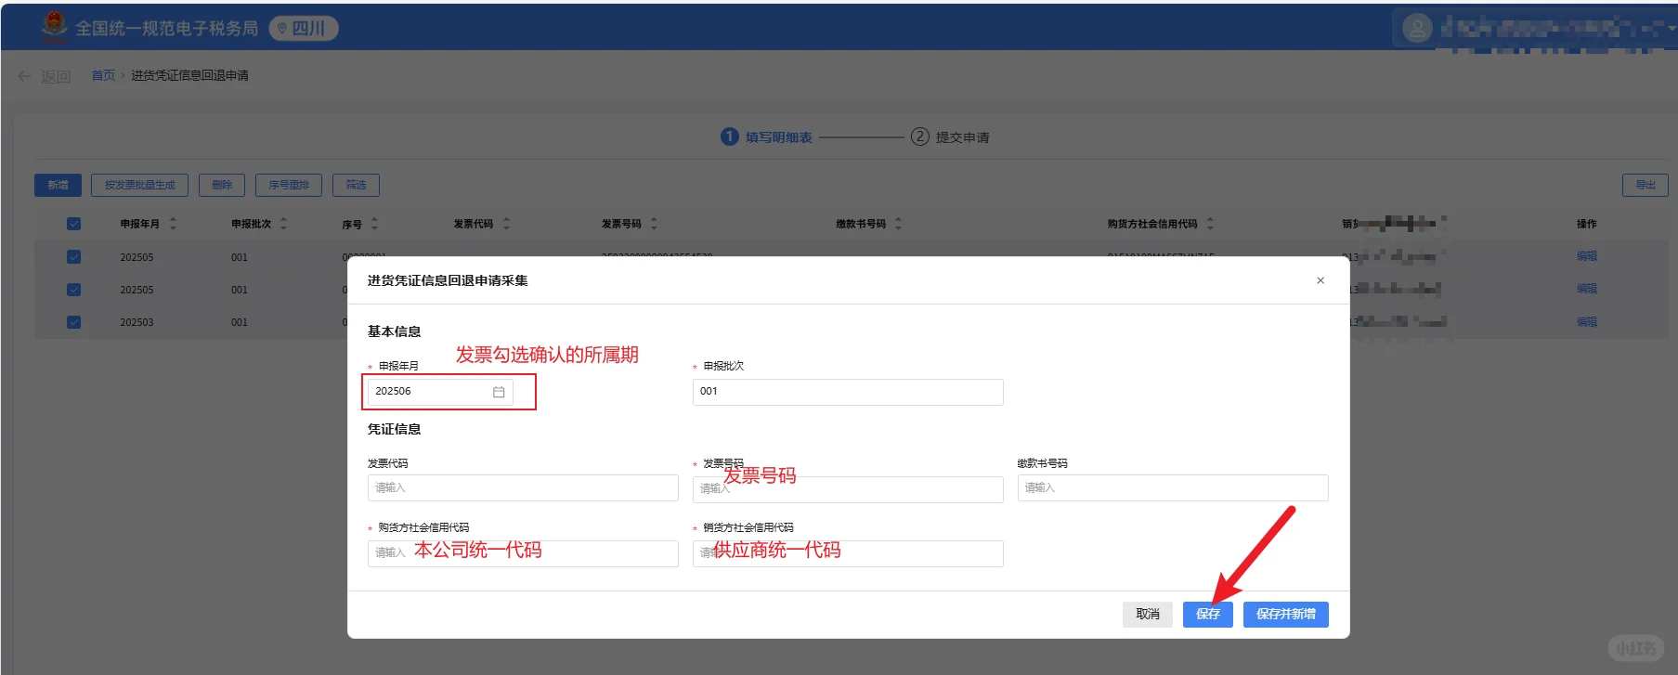This screenshot has height=675, width=1678.
Task: Click step 1 circle 填写明细表
Action: (x=729, y=136)
